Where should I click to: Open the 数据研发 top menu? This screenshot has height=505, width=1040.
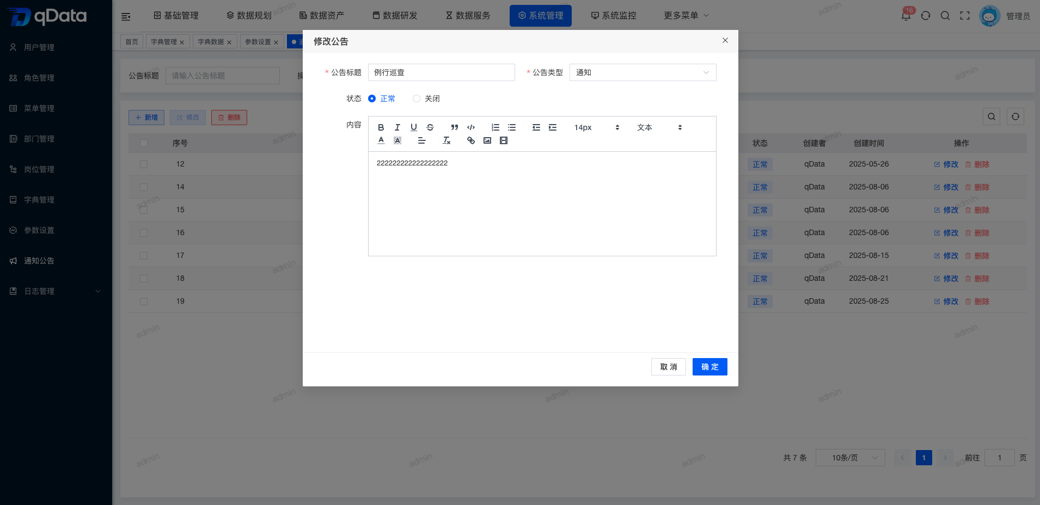(395, 16)
